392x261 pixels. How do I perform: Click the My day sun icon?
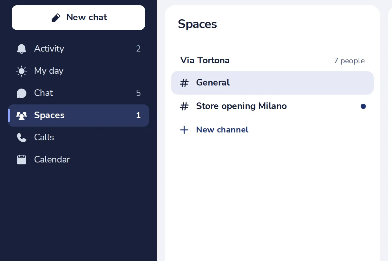point(22,71)
